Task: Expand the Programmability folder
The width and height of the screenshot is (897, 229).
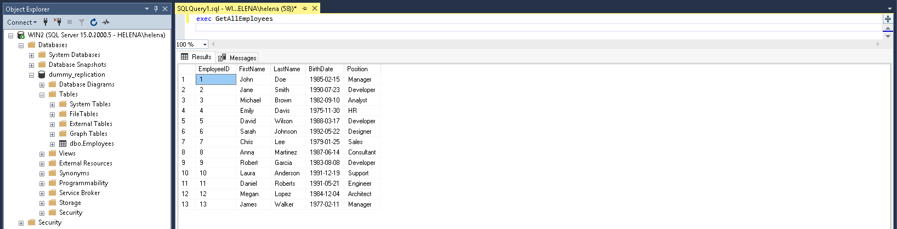Action: [x=42, y=184]
